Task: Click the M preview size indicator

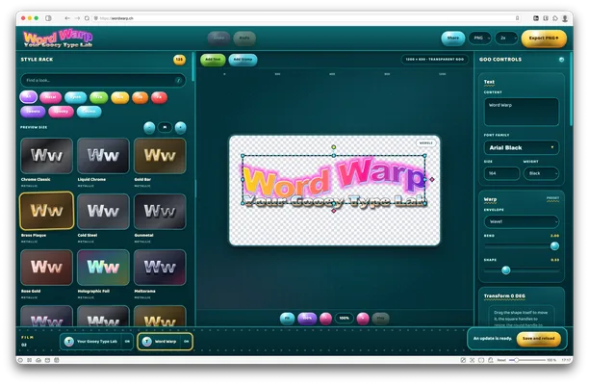Action: click(x=165, y=128)
